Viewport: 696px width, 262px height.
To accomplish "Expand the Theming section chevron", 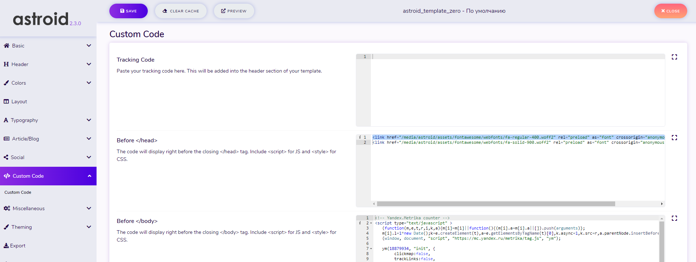I will pos(89,227).
